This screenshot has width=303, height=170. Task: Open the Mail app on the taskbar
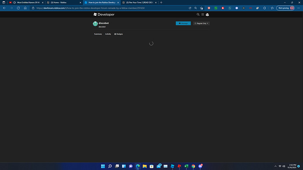tap(159, 166)
